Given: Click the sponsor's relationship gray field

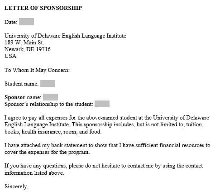Looking at the screenshot, I should 102,104.
